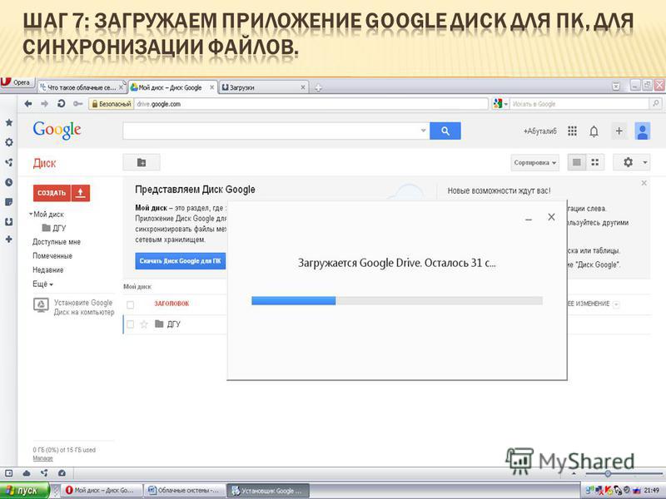666x499 pixels.
Task: Open the Сортировка dropdown
Action: tap(534, 162)
